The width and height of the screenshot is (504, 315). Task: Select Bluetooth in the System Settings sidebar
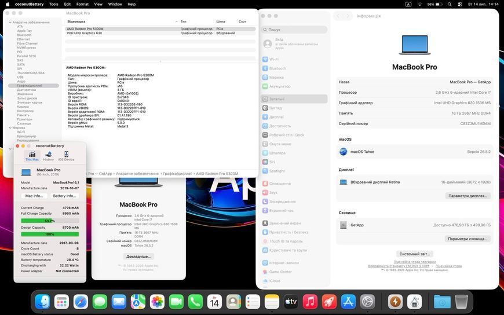click(294, 68)
